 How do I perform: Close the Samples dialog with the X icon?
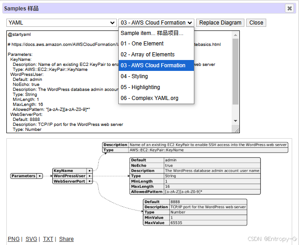pos(289,8)
